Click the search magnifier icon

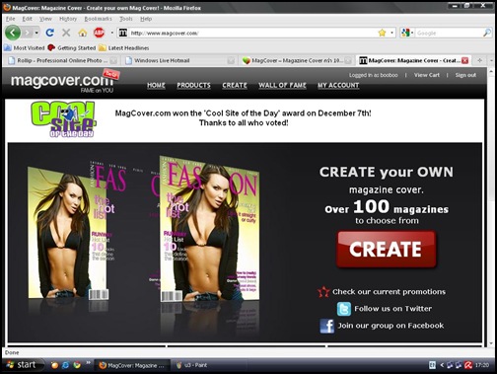(487, 33)
